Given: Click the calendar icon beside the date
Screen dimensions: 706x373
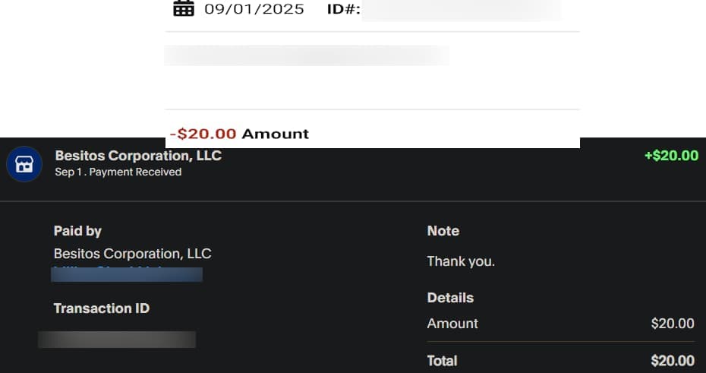Looking at the screenshot, I should click(x=184, y=9).
